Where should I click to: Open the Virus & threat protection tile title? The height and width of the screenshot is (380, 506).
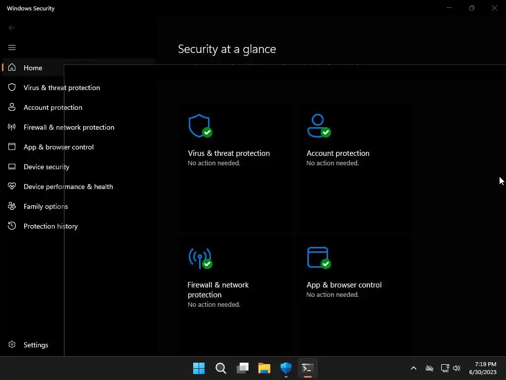(229, 153)
